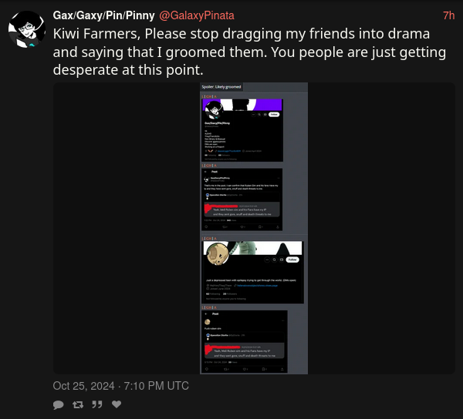Click the red redacted name in the bottom embedded post

click(223, 348)
